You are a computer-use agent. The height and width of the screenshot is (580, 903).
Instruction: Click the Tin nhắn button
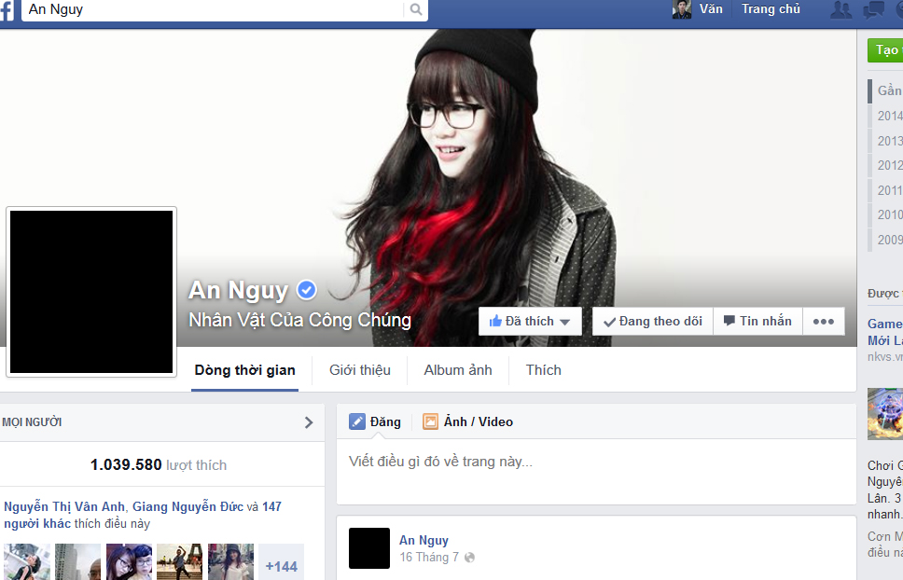[757, 321]
